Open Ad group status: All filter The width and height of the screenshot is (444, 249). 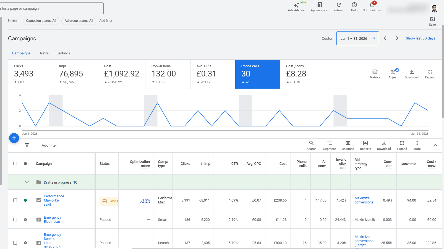click(79, 21)
